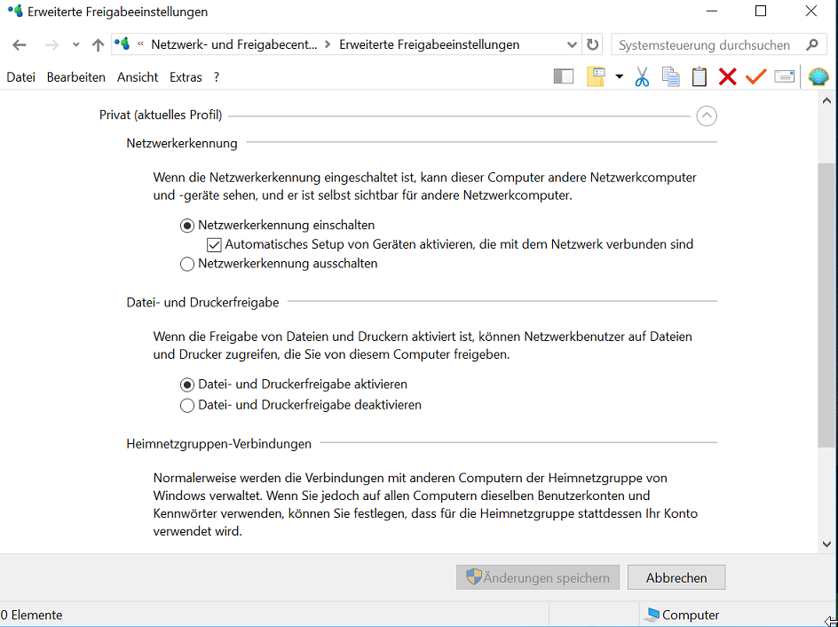Viewport: 838px width, 627px height.
Task: Click the Netzwerkerkennung section heading
Action: pos(182,143)
